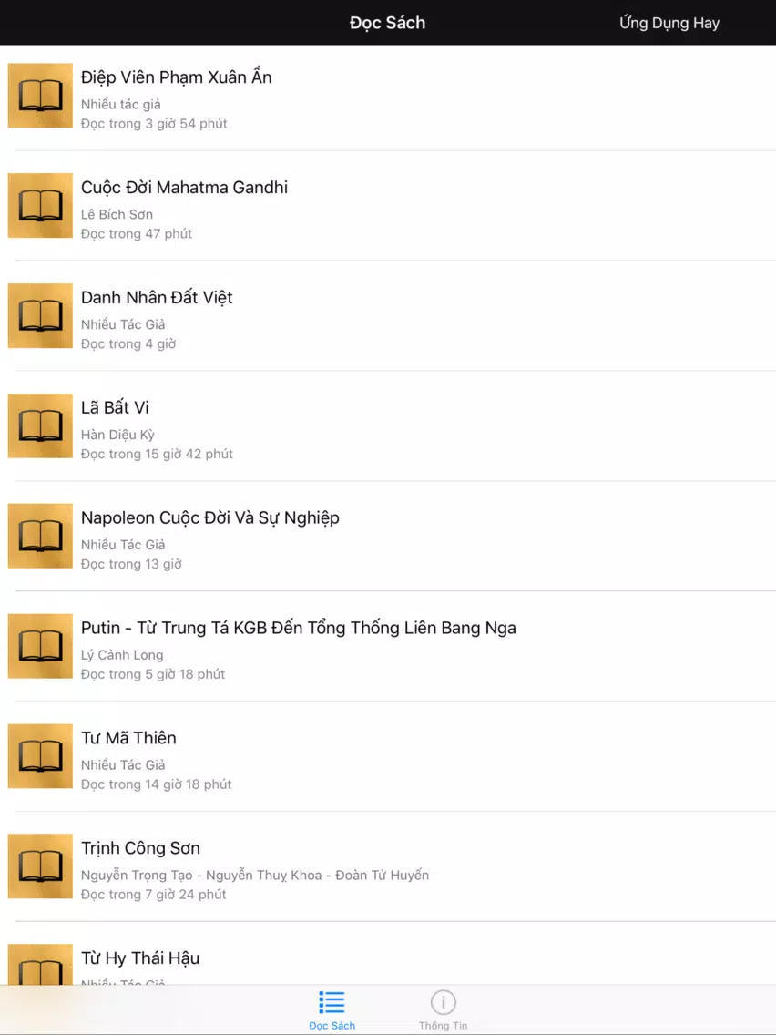This screenshot has height=1035, width=776.
Task: Click the author name Hàn Diệu Kỳ
Action: pyautogui.click(x=117, y=435)
